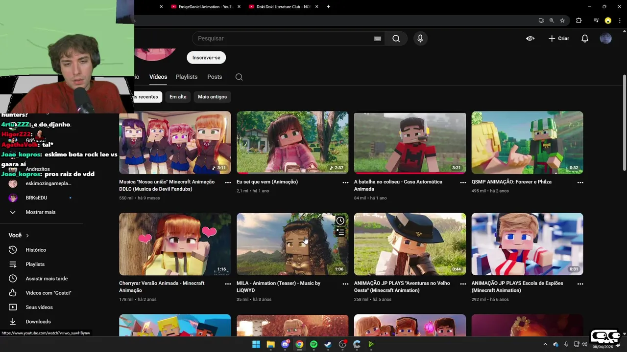The image size is (627, 352).
Task: Open options for A batalha no coliseu
Action: tap(463, 182)
